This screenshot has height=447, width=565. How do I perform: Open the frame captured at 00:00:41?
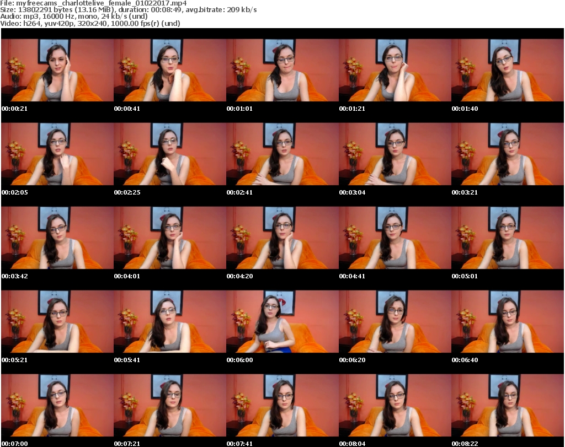[170, 70]
